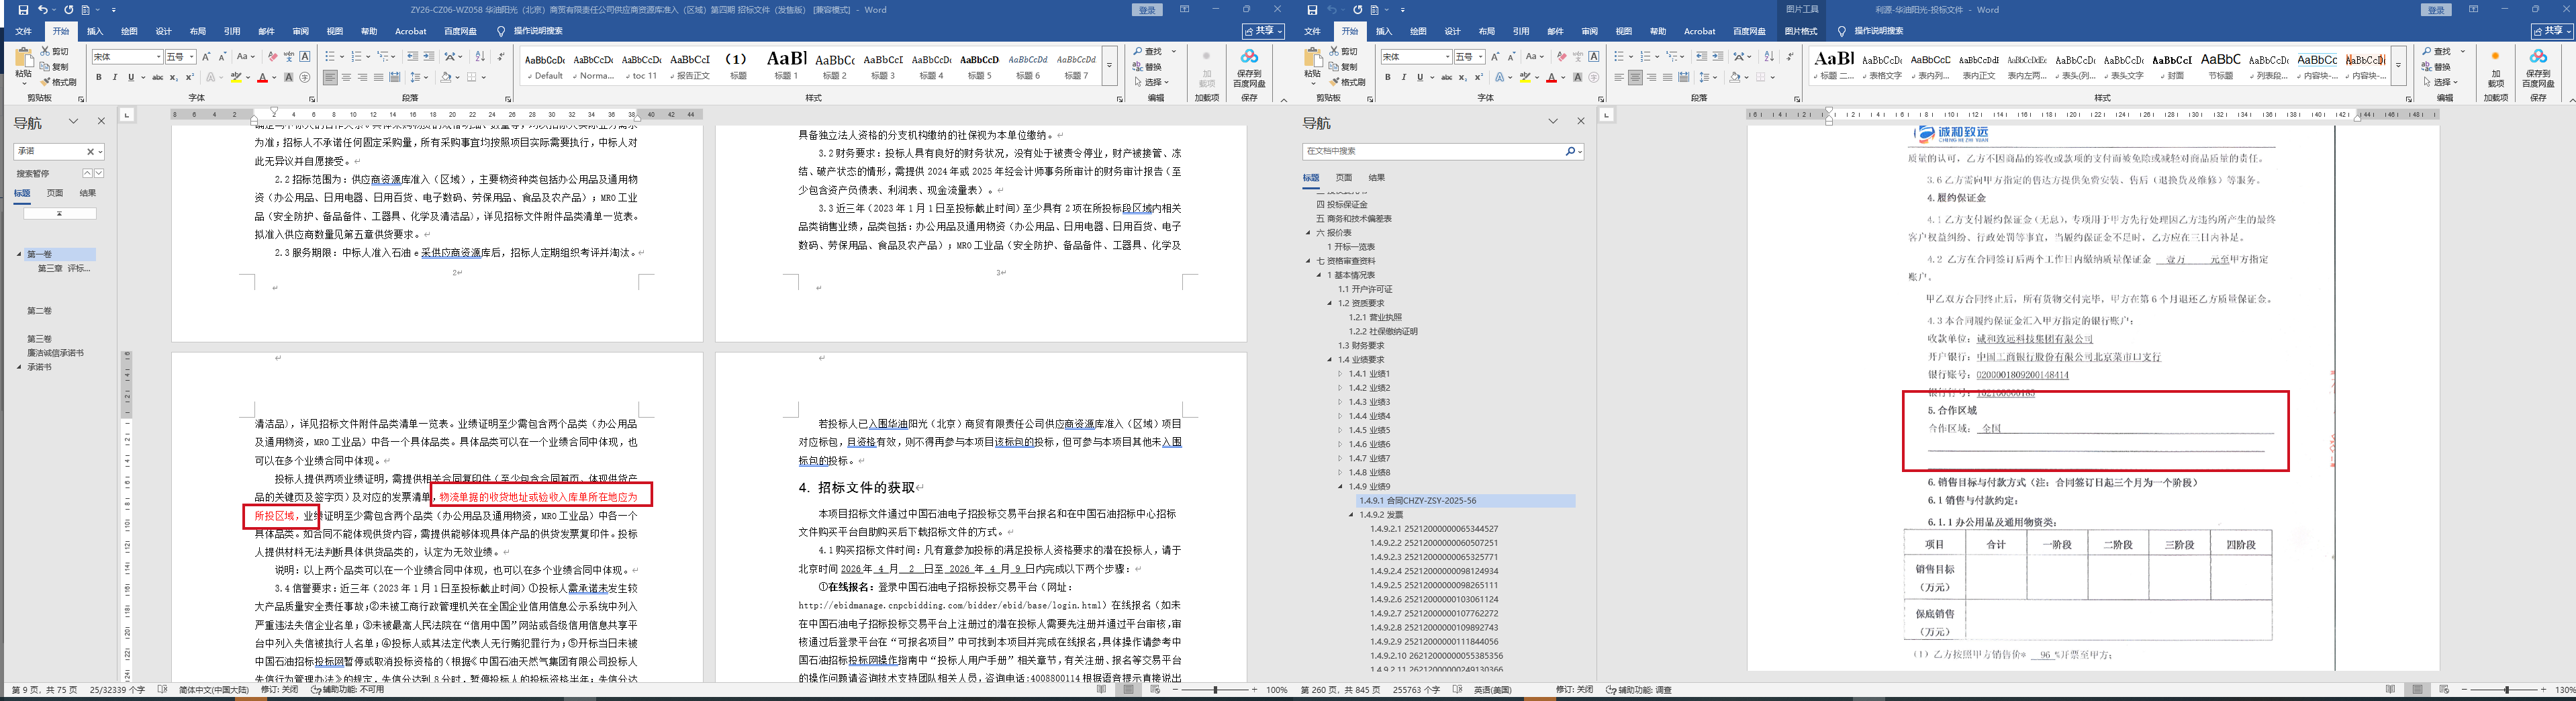2576x701 pixels.
Task: Toggle underline in the left window's ribbon
Action: pos(130,77)
